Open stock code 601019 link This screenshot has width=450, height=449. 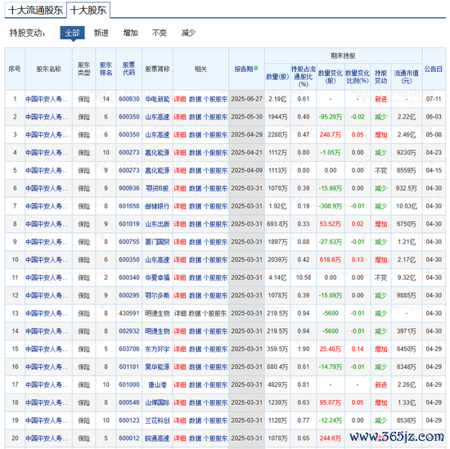[x=129, y=224]
